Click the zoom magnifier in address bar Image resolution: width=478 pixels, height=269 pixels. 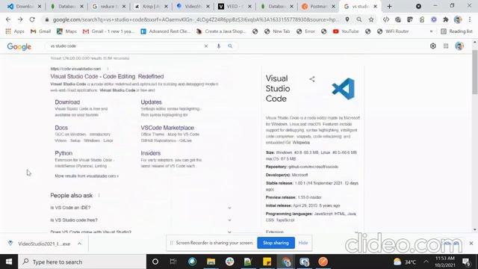click(x=359, y=19)
